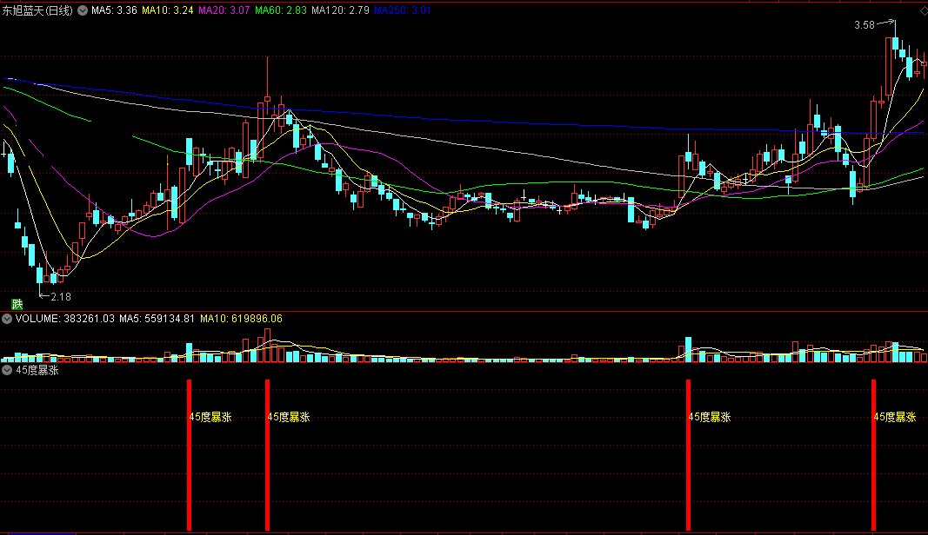Viewport: 928px width, 535px height.
Task: Select the stock title 东旭蓝天(日线)
Action: point(37,10)
